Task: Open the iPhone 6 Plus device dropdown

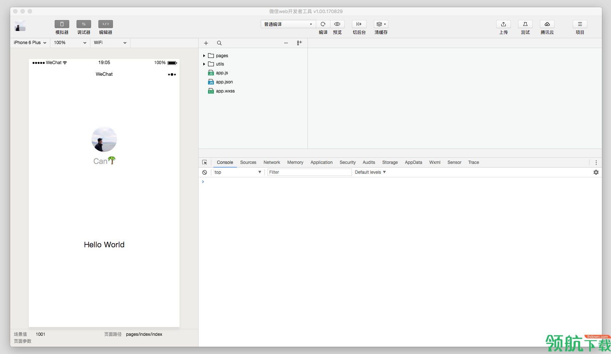Action: 30,43
